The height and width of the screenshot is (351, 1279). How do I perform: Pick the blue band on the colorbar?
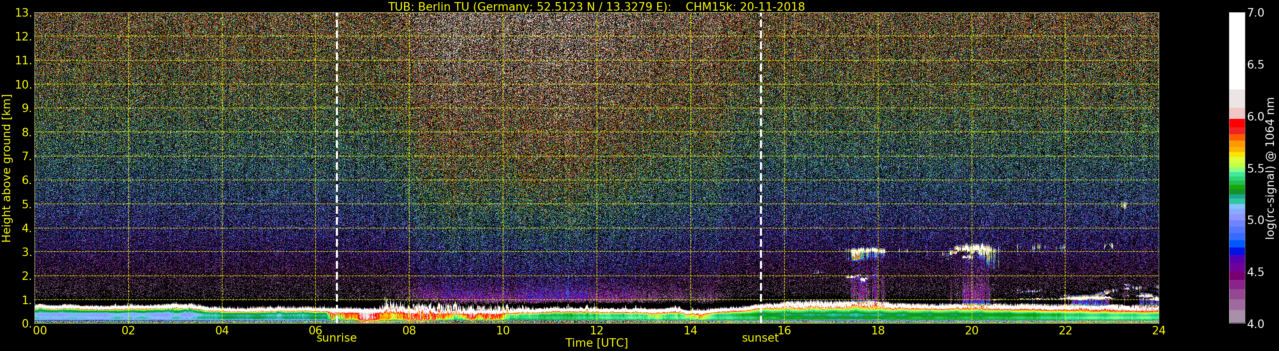point(1237,251)
